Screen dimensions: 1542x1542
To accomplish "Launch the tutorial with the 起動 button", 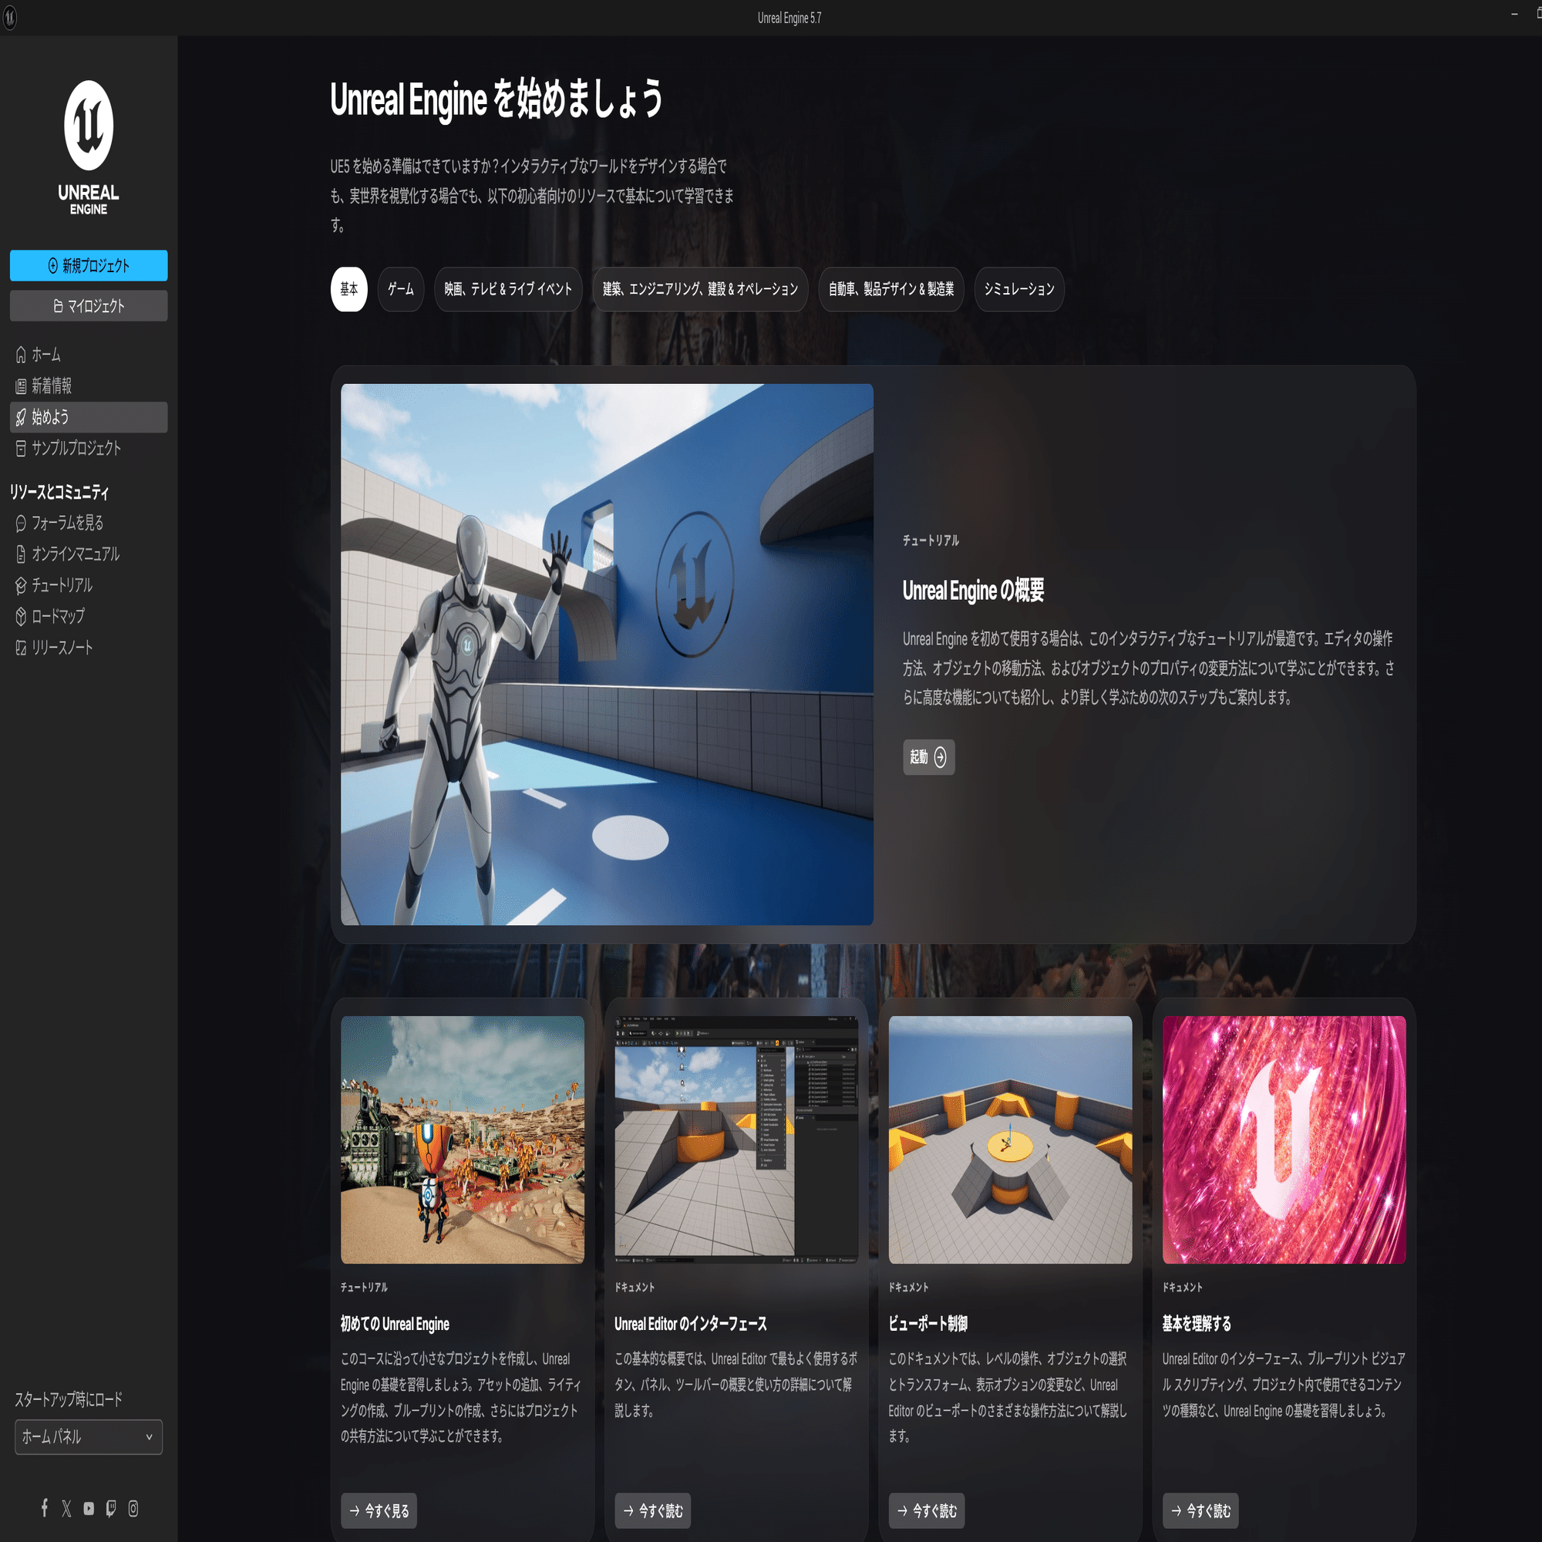I will click(x=928, y=756).
